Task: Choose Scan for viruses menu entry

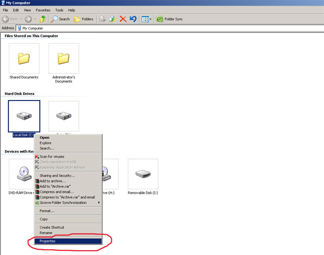Action: pyautogui.click(x=68, y=156)
